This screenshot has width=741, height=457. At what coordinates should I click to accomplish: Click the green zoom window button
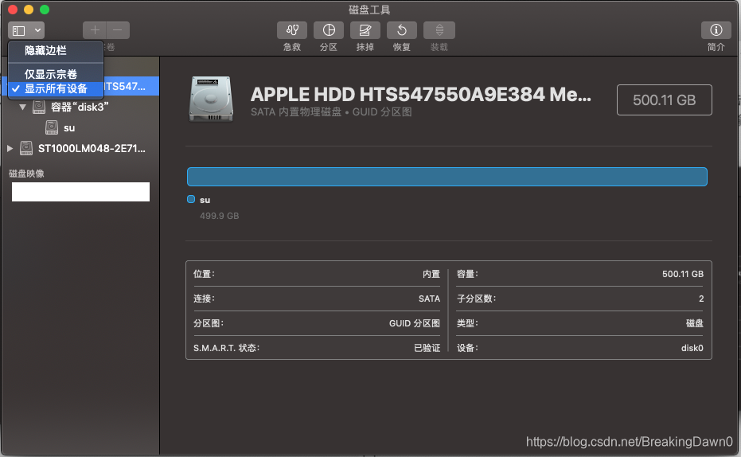pyautogui.click(x=45, y=10)
